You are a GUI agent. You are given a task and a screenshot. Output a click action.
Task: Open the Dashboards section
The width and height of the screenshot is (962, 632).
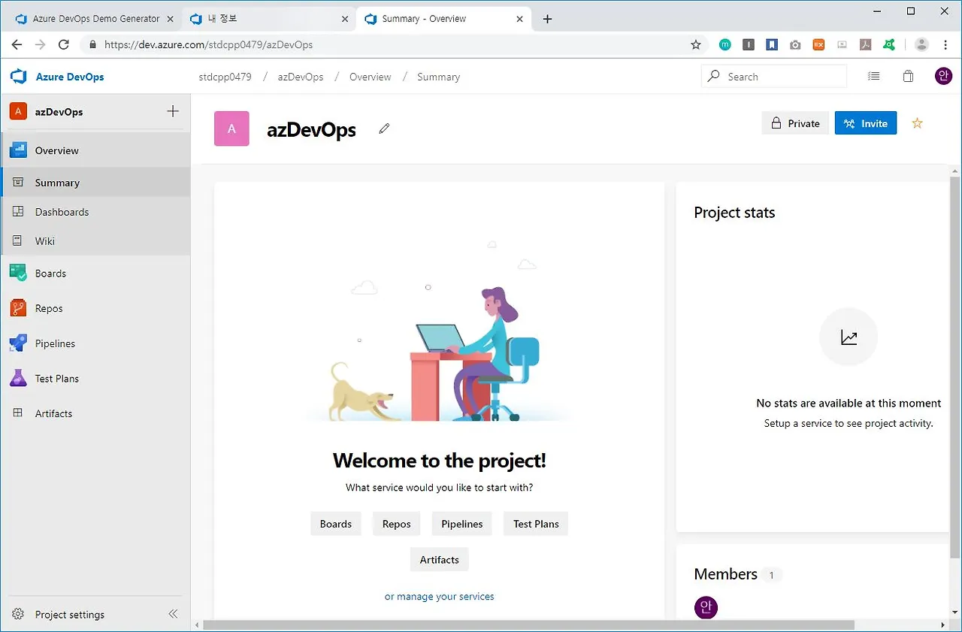click(x=62, y=212)
